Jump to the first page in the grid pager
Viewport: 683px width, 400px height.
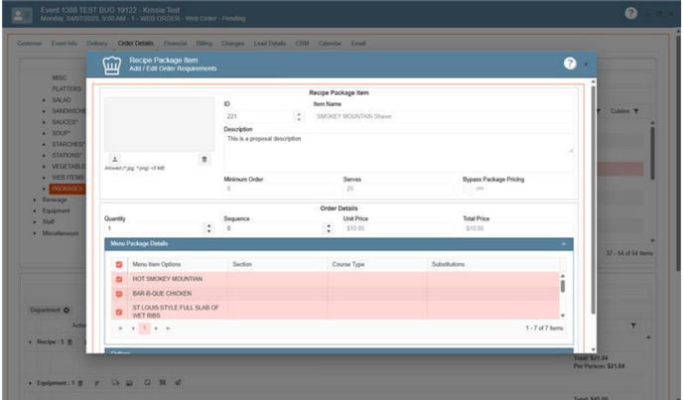[120, 328]
